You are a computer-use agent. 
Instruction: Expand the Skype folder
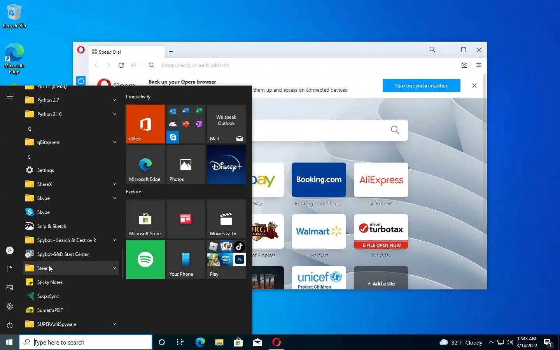point(71,198)
